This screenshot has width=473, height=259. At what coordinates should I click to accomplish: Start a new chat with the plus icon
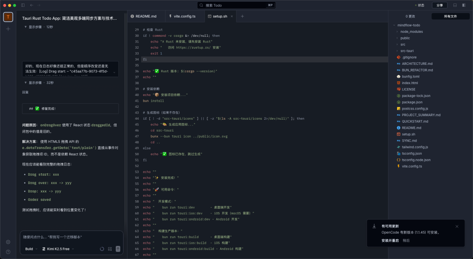pyautogui.click(x=7, y=28)
